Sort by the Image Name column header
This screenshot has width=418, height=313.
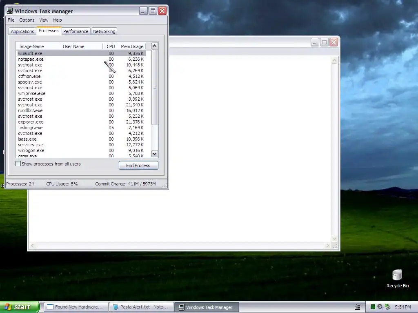[x=37, y=46]
